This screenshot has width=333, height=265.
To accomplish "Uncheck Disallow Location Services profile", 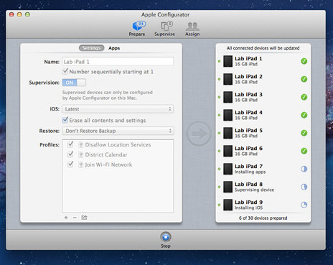I will 70,144.
